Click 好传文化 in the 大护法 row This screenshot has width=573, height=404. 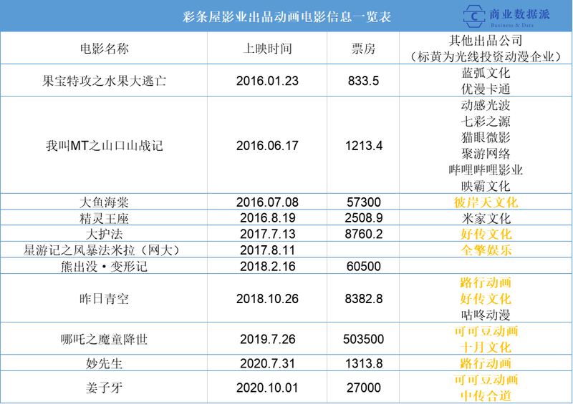click(486, 235)
